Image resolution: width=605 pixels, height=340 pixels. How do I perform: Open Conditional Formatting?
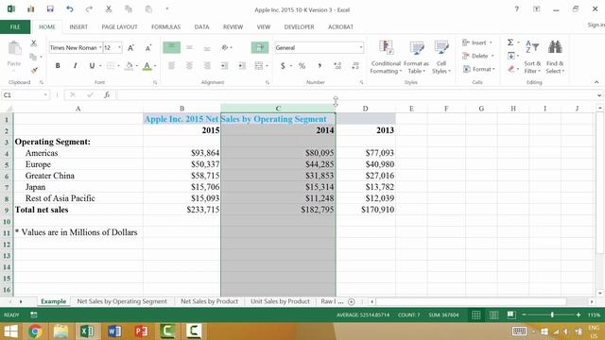(x=386, y=57)
